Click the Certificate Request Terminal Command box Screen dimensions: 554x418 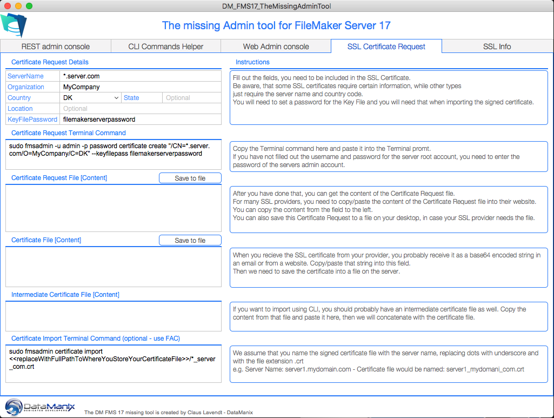114,155
